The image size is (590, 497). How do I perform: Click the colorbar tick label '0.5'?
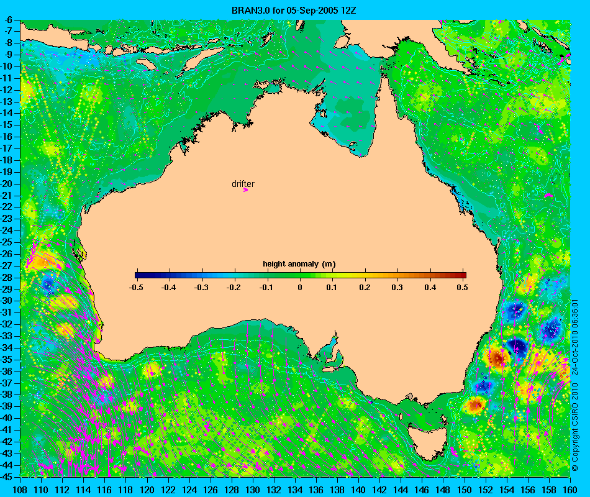(463, 287)
